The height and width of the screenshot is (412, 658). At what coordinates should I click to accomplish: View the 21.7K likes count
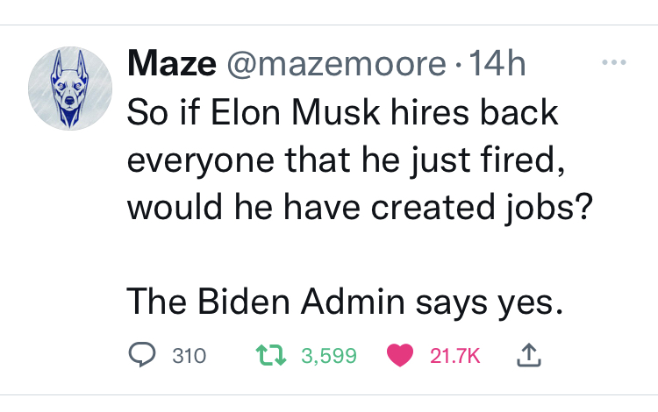pyautogui.click(x=454, y=356)
